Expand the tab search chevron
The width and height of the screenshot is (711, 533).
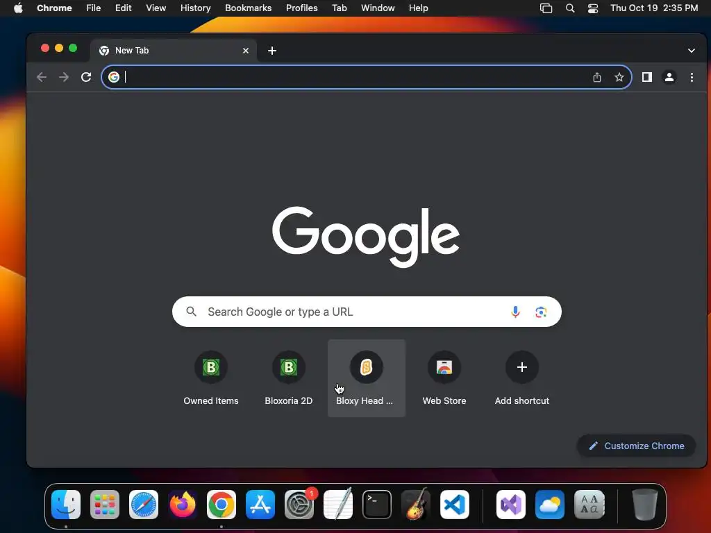(x=692, y=51)
